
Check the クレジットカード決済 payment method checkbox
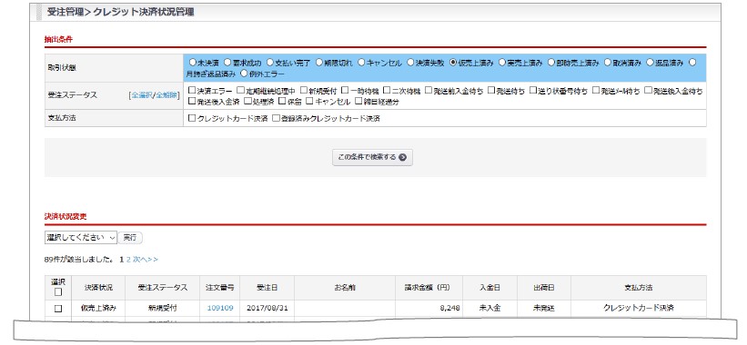point(192,118)
